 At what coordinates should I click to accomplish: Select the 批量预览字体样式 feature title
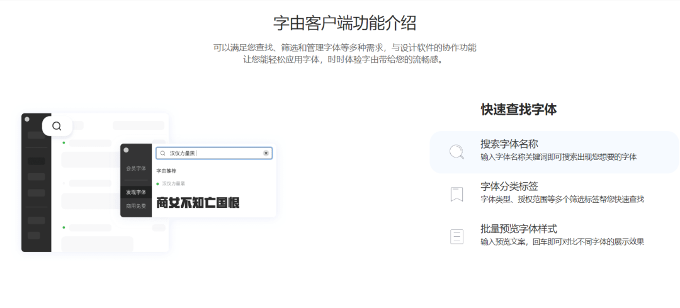518,229
